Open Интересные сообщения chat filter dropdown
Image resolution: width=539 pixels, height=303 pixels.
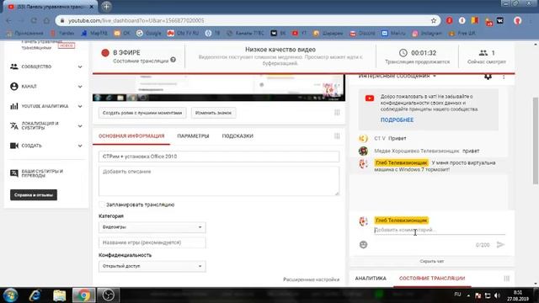click(398, 76)
